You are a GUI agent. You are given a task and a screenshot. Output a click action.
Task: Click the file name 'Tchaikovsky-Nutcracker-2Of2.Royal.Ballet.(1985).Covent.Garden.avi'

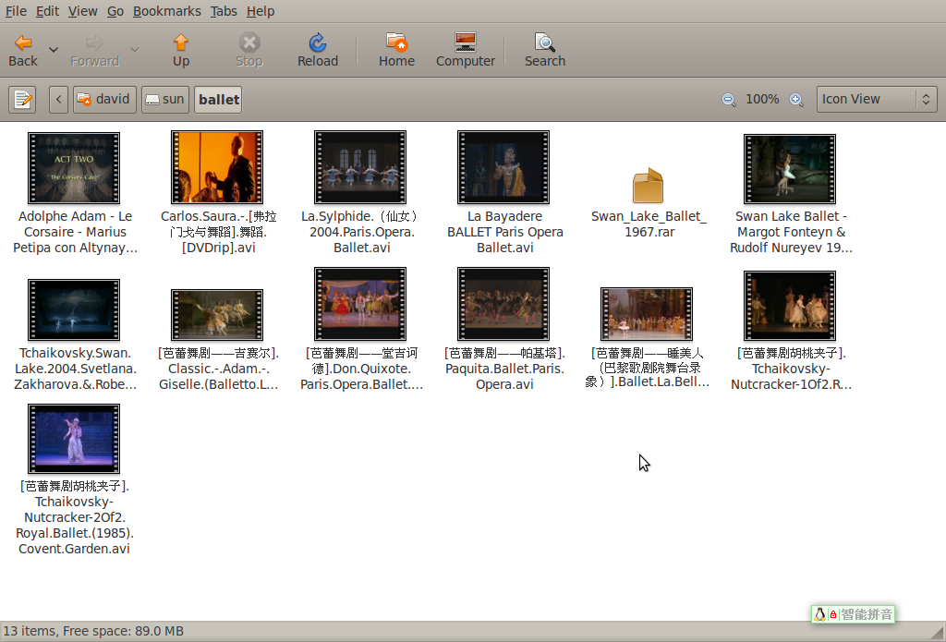pyautogui.click(x=74, y=517)
